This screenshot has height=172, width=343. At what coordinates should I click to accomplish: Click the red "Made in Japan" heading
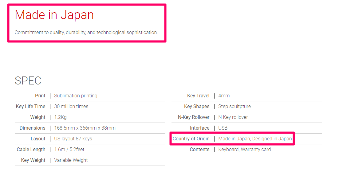[54, 15]
